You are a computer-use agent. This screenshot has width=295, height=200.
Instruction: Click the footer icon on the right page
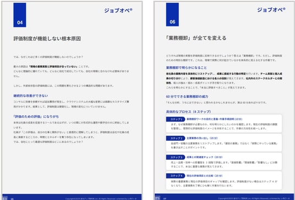[157, 198]
